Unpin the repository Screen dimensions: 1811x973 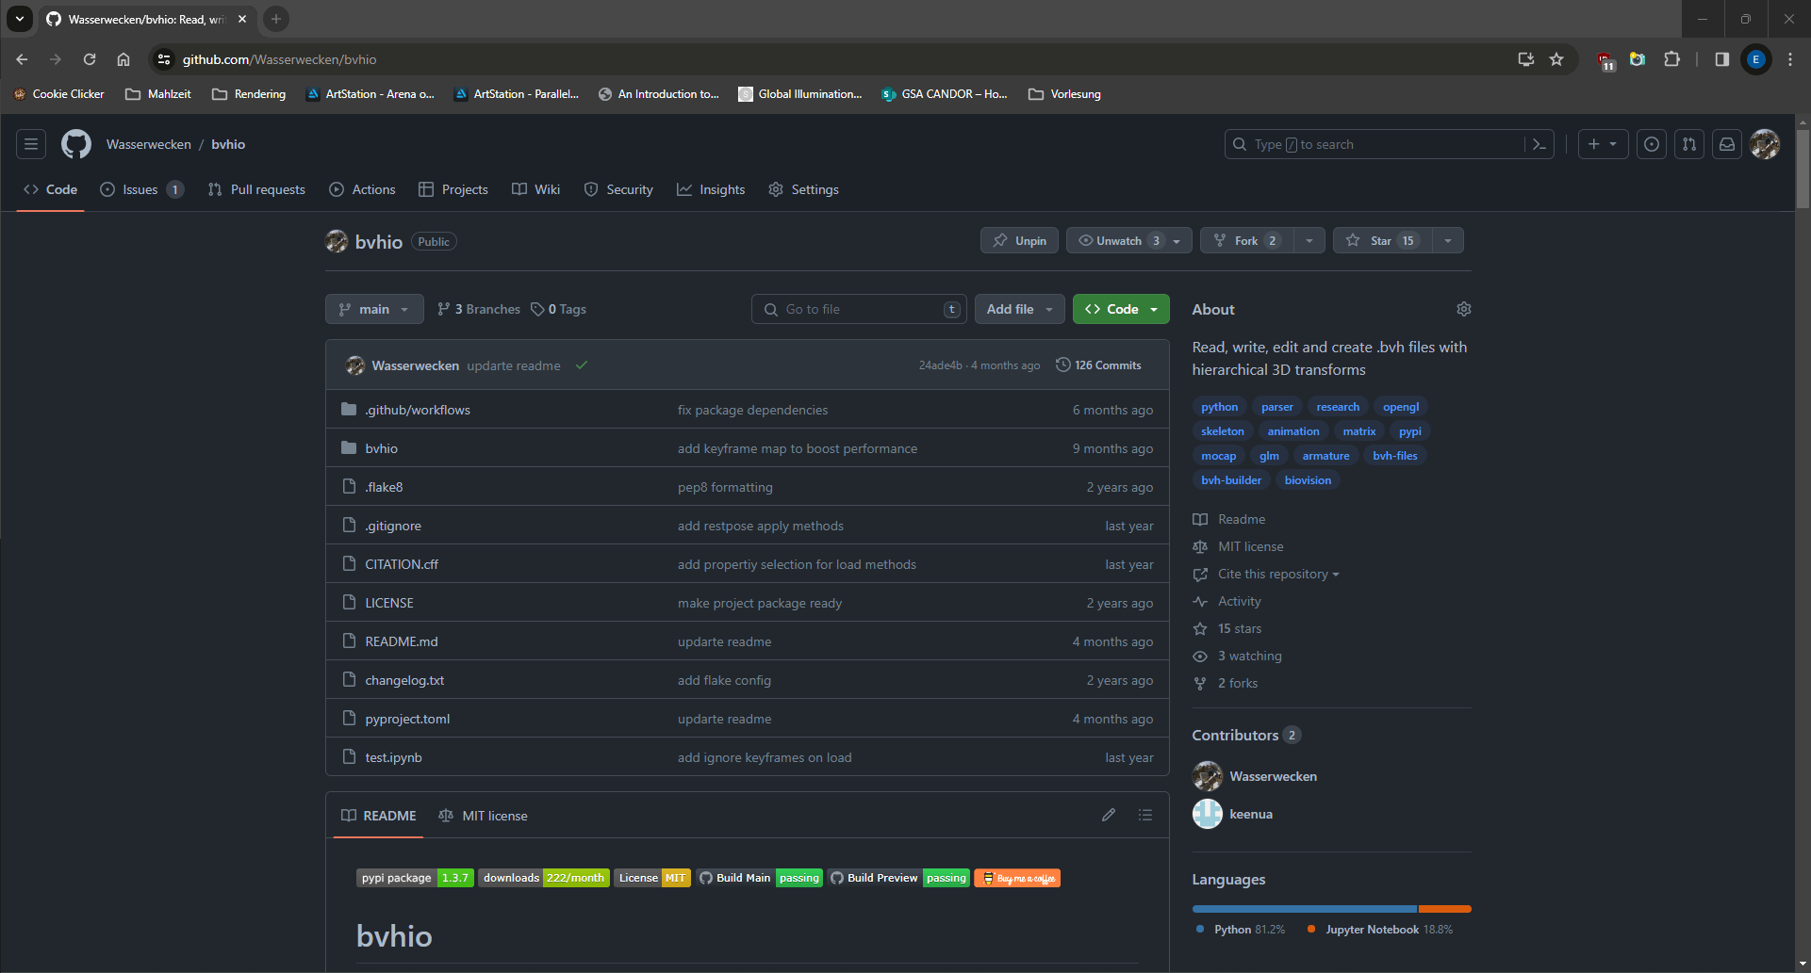pos(1020,241)
